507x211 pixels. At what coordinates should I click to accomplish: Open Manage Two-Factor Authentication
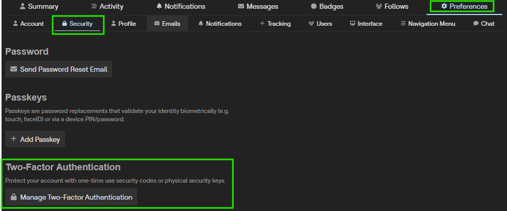point(71,197)
